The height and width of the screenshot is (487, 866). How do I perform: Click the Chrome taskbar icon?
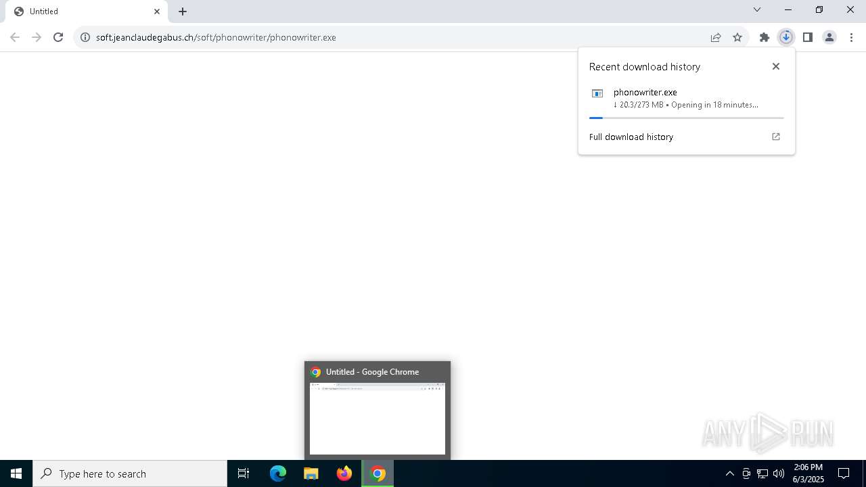pos(378,473)
